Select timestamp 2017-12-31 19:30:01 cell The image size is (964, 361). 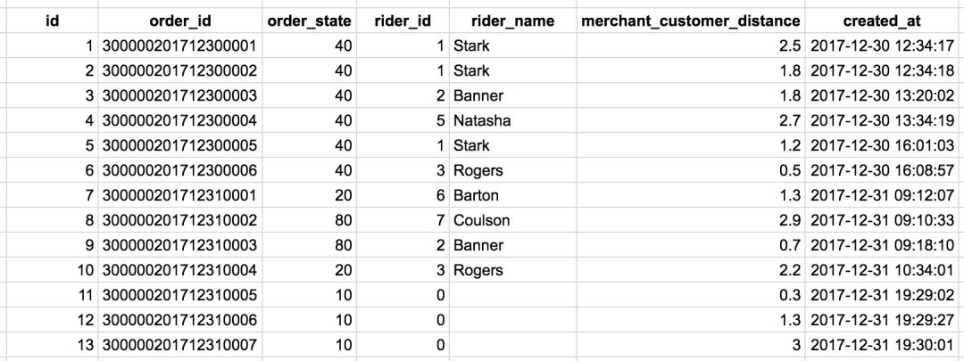tap(882, 345)
